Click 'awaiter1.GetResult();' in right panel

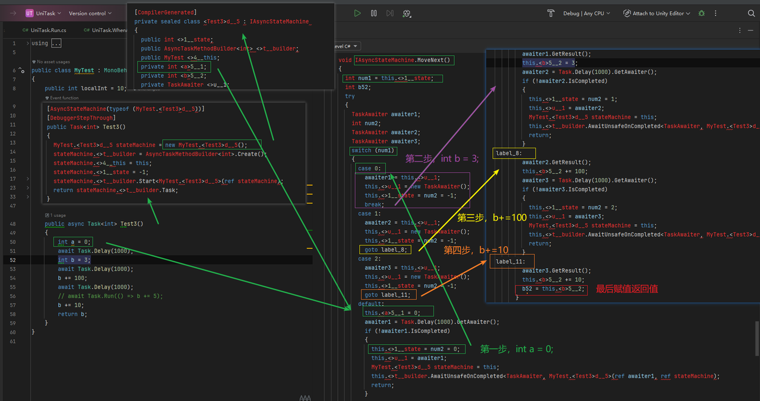pos(557,54)
